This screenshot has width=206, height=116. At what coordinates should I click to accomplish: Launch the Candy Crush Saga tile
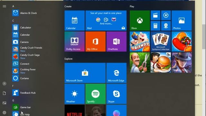182,42
